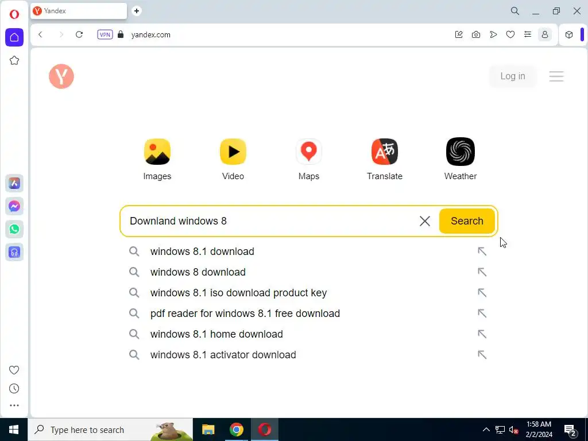The height and width of the screenshot is (441, 588).
Task: Open the taskbar clock showing 1:58 AM
Action: tap(539, 430)
